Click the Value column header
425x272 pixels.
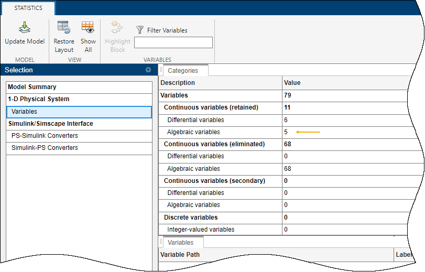click(x=292, y=83)
